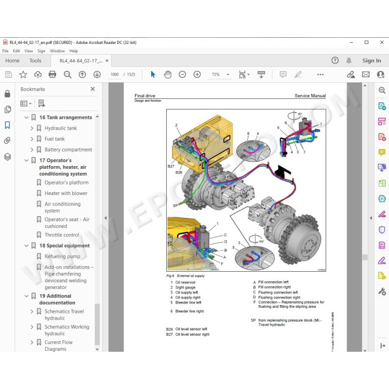Click the page number input field
This screenshot has height=389, width=389.
pyautogui.click(x=114, y=74)
